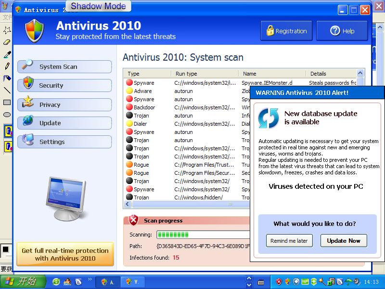
Task: Click Get full real-time protection banner
Action: pos(65,254)
